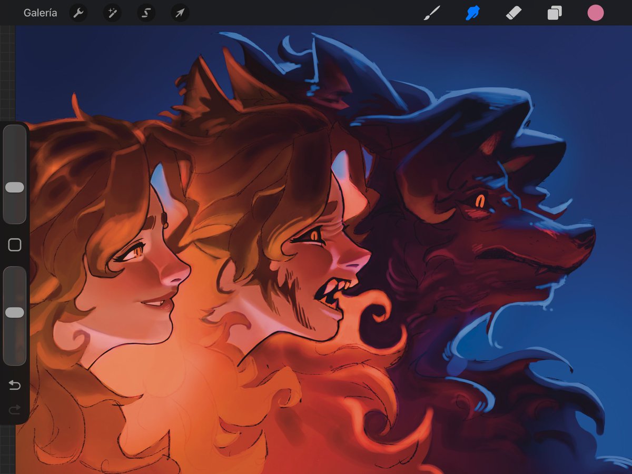Select the Smudge finger tool
This screenshot has height=474, width=632.
(472, 13)
